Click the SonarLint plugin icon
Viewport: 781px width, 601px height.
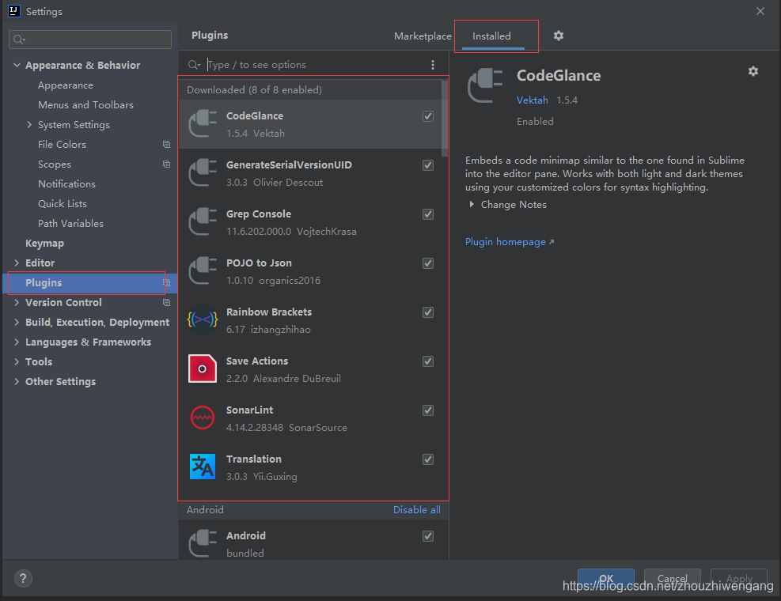click(203, 418)
